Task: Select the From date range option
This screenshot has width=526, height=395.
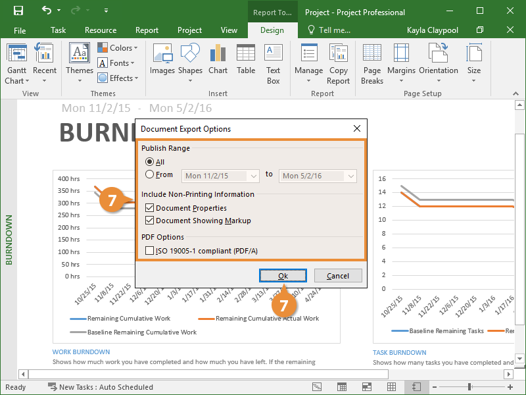Action: click(x=150, y=175)
